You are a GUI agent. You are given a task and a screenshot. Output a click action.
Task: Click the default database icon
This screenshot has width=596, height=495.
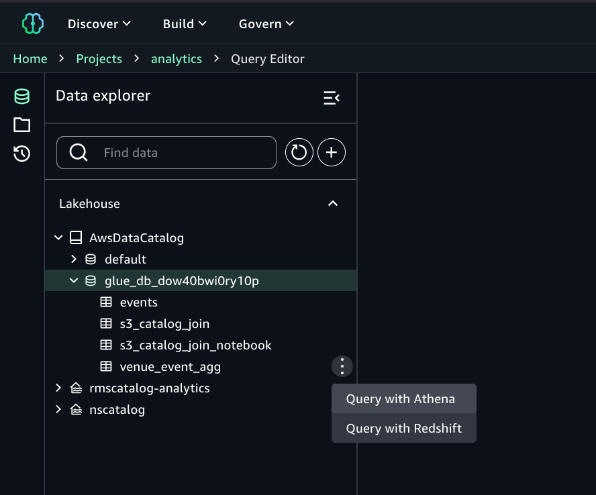pos(91,260)
